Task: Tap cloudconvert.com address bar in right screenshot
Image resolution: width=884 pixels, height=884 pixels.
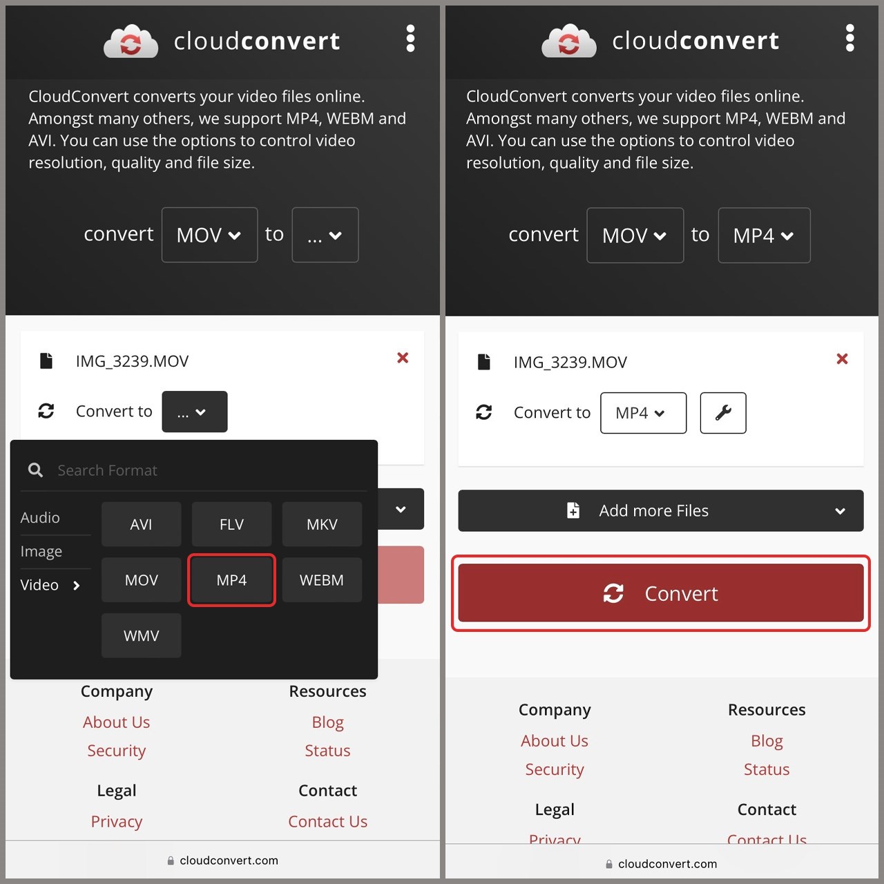Action: click(661, 864)
